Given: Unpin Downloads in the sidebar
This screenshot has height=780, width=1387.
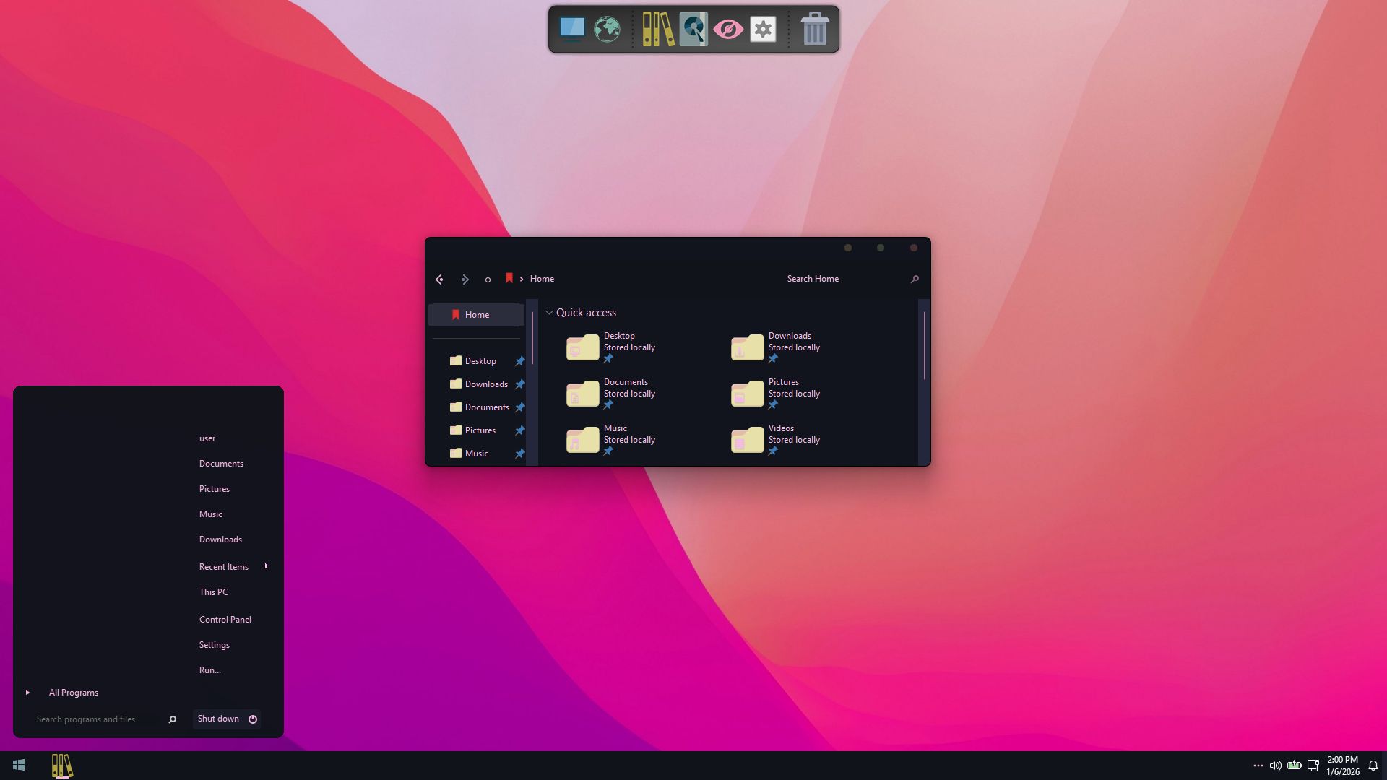Looking at the screenshot, I should coord(519,384).
